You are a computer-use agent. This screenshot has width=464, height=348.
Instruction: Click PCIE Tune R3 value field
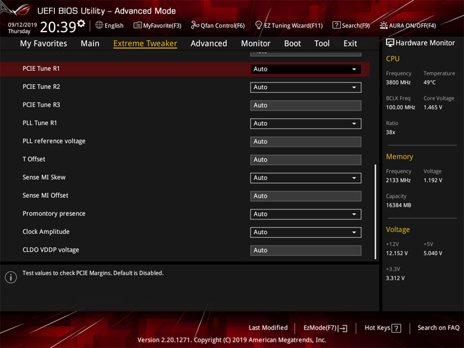[305, 105]
